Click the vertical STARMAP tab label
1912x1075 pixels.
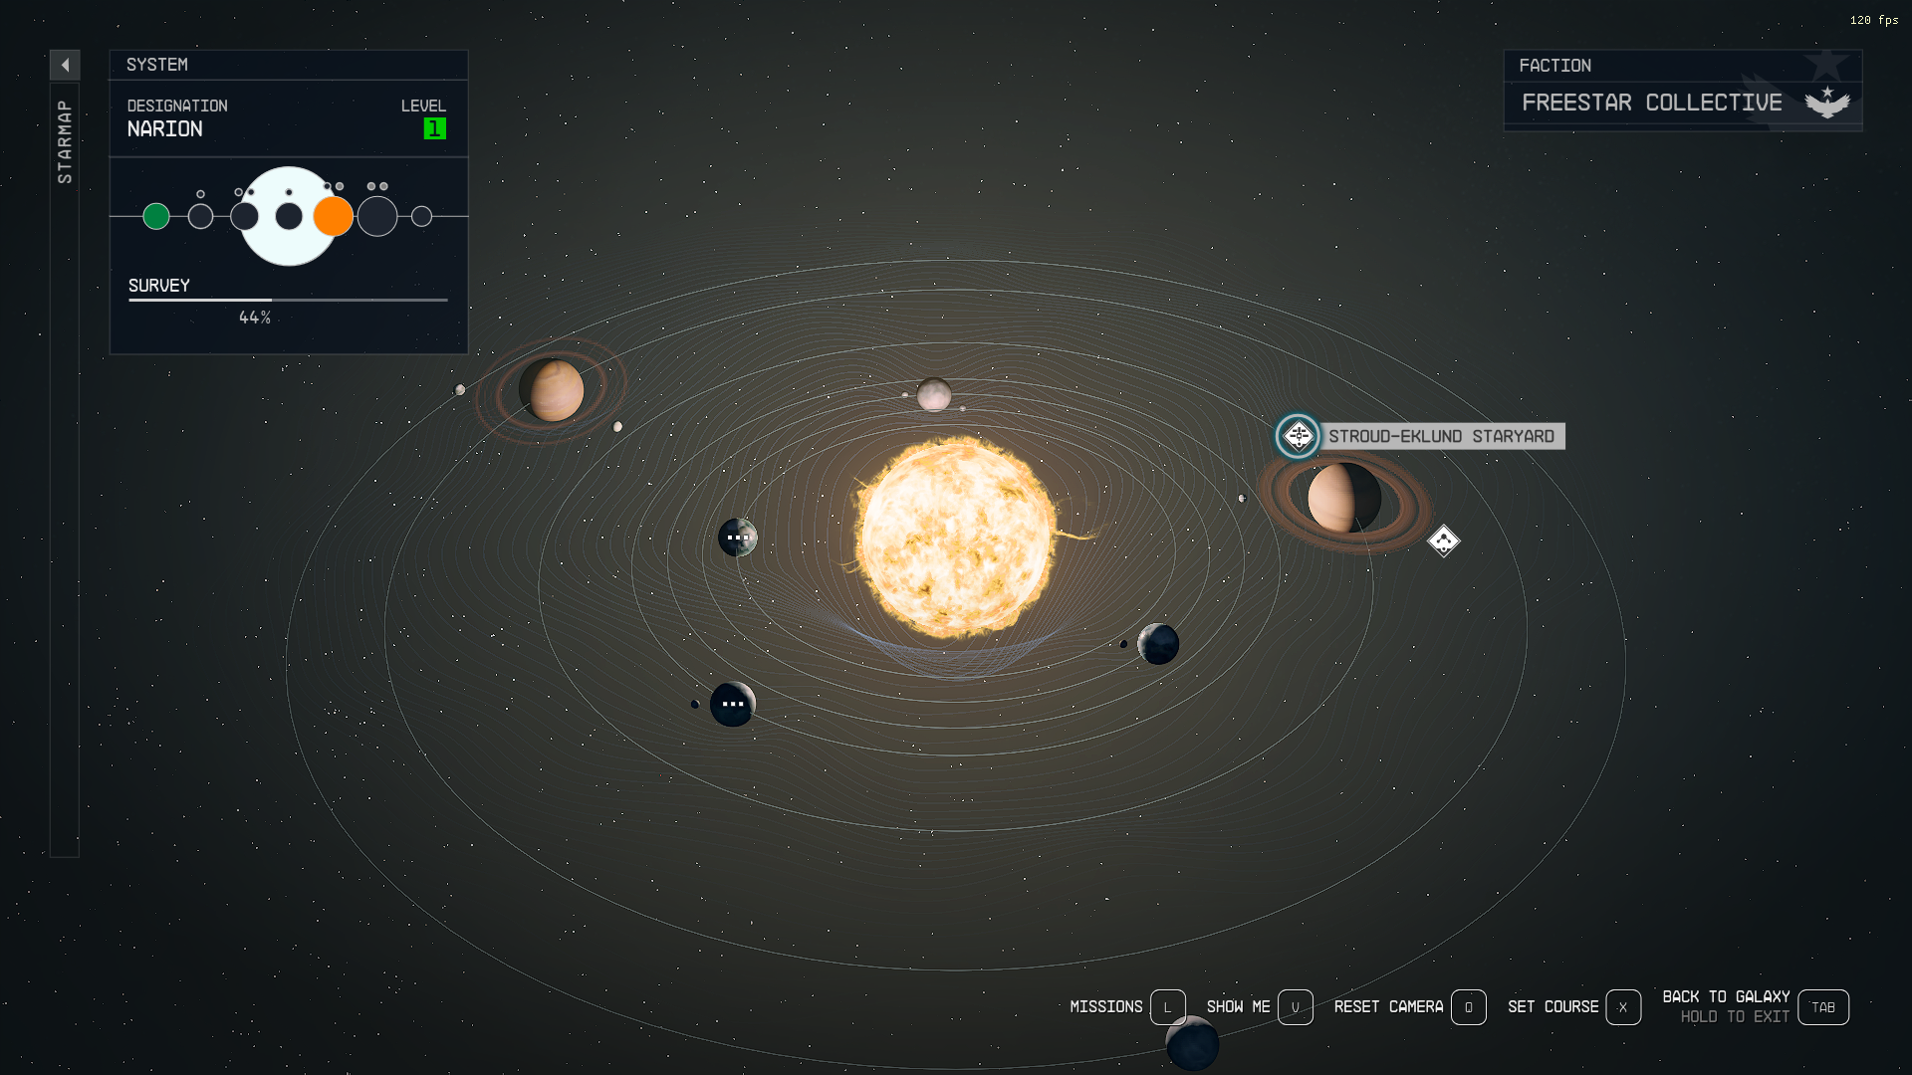[x=65, y=141]
